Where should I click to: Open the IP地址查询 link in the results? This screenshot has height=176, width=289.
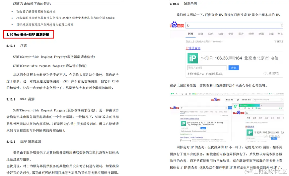(193, 48)
